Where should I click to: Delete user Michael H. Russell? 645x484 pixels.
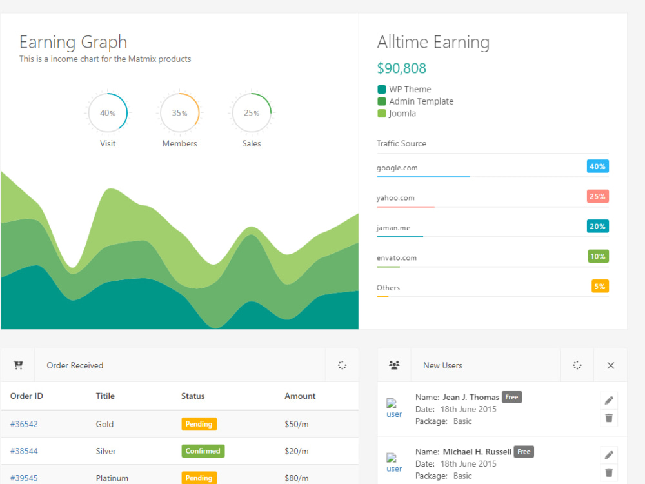[x=609, y=472]
